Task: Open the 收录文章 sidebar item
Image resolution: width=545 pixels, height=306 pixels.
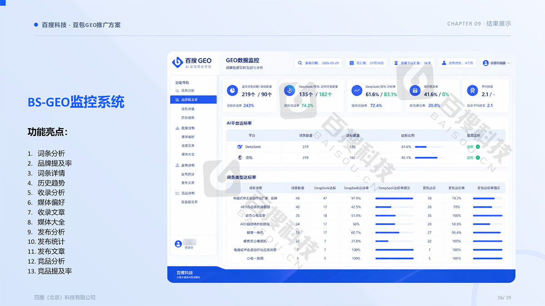Action: 188,146
